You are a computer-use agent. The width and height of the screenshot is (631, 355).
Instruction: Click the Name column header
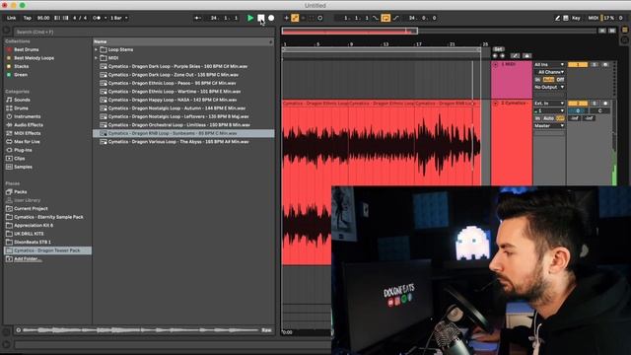[x=183, y=41]
